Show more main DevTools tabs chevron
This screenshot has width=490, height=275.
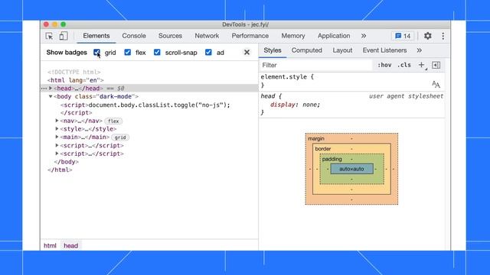point(364,36)
